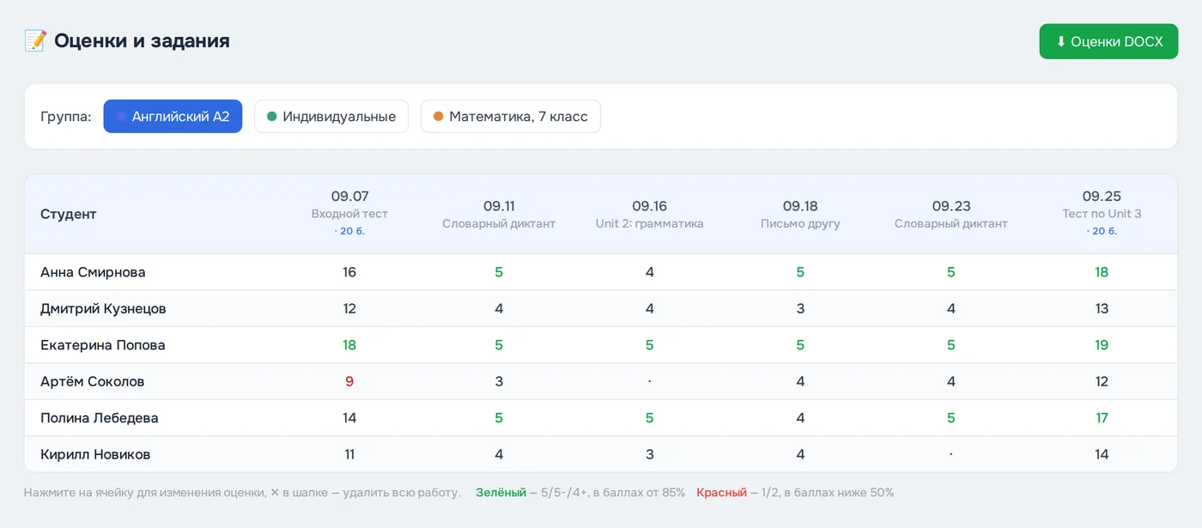Click the Зелёный legend label
The width and height of the screenshot is (1202, 528).
pyautogui.click(x=501, y=493)
